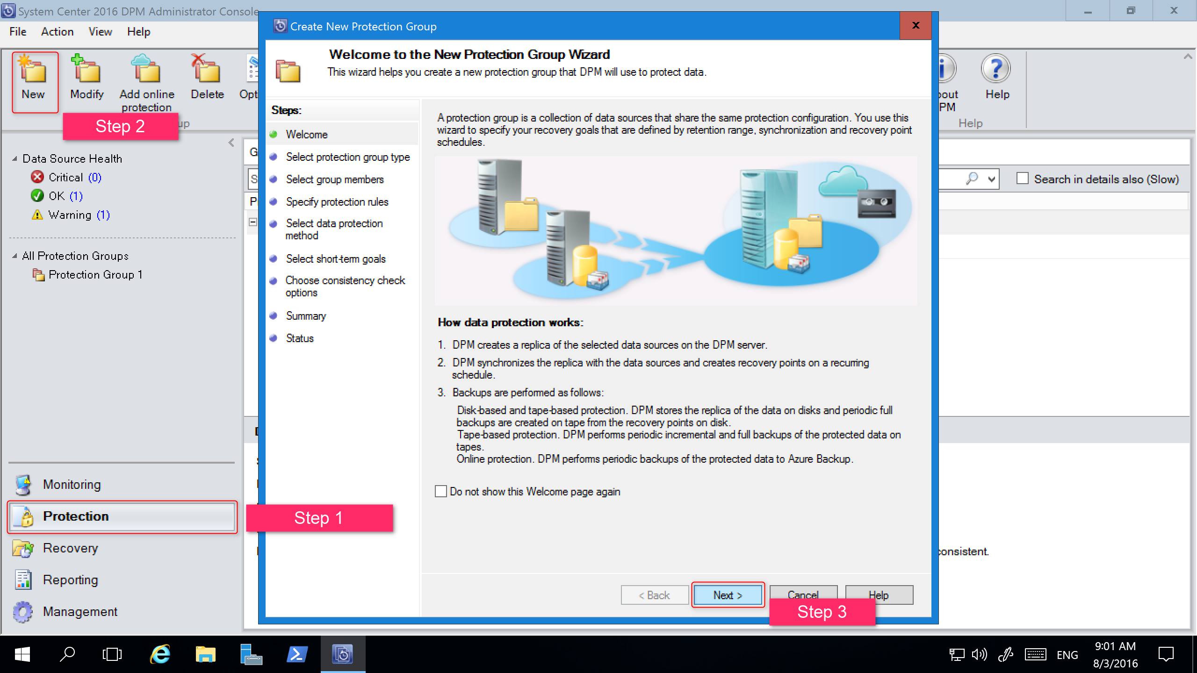Click Next to proceed past Welcome step

(x=727, y=595)
